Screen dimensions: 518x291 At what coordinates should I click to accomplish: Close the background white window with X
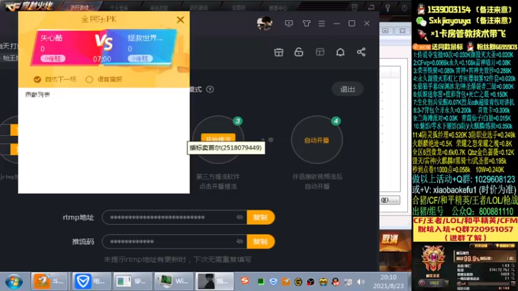pyautogui.click(x=402, y=30)
